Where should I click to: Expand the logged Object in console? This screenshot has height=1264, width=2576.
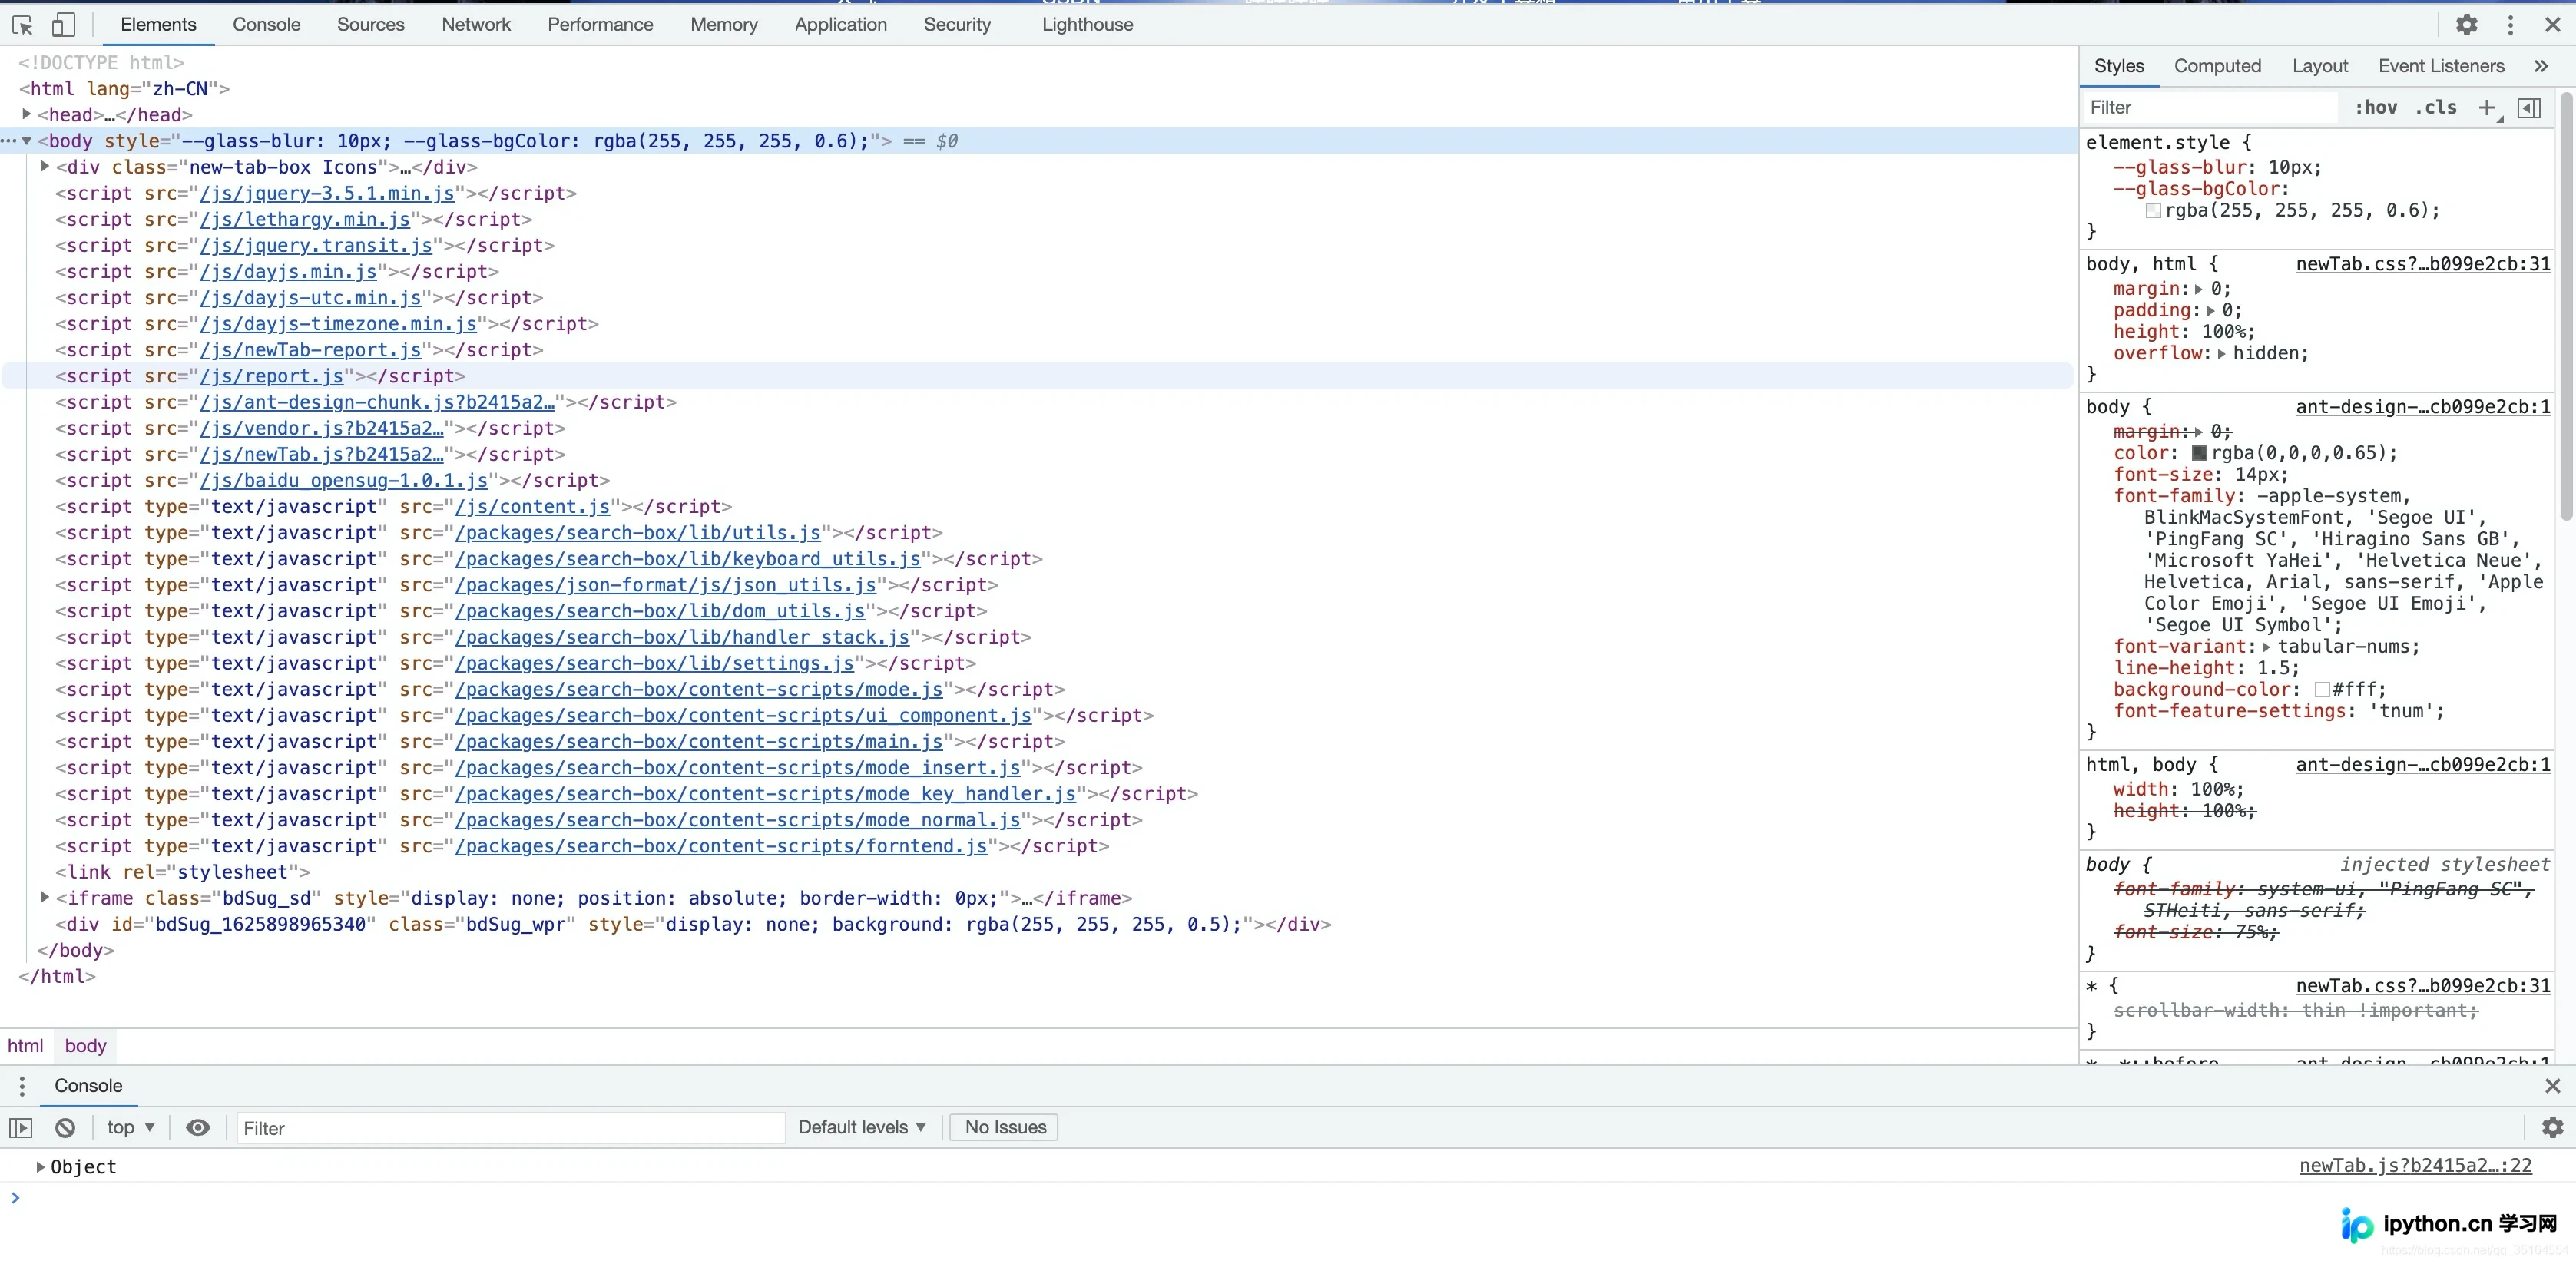tap(41, 1167)
